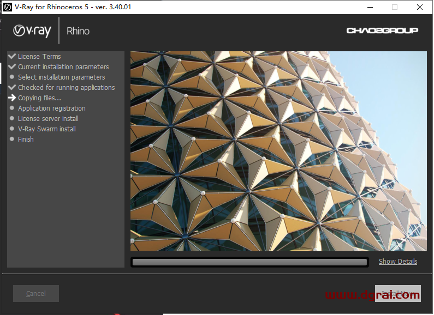The height and width of the screenshot is (315, 434).
Task: Click bullet beside Application registration
Action: 12,108
